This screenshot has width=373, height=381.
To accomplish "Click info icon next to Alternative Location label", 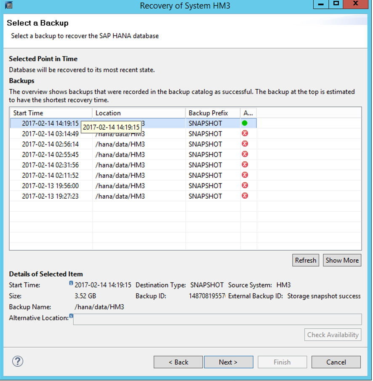I will tap(71, 316).
